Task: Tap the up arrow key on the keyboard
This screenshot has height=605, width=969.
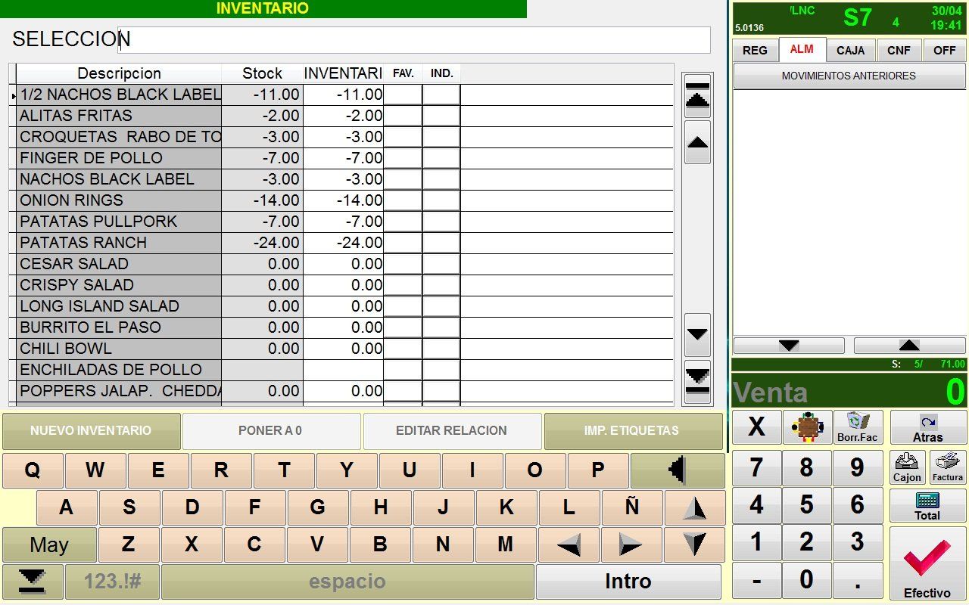Action: tap(694, 508)
